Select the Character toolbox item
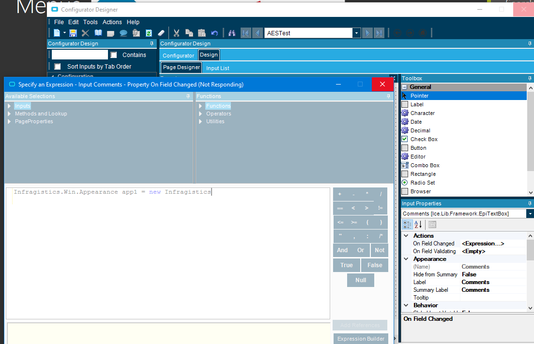Image resolution: width=534 pixels, height=344 pixels. (422, 113)
